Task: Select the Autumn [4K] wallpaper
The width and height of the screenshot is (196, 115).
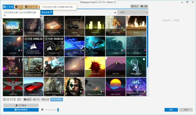Action: tap(115, 26)
